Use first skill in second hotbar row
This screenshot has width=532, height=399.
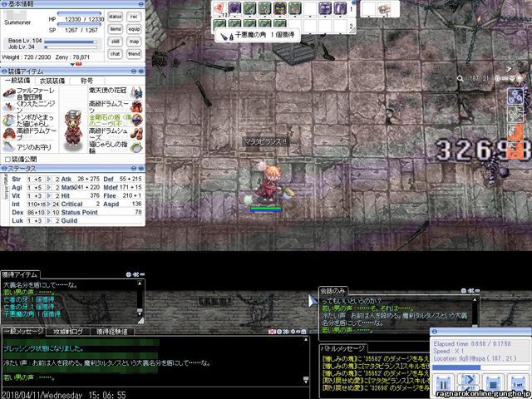[219, 24]
